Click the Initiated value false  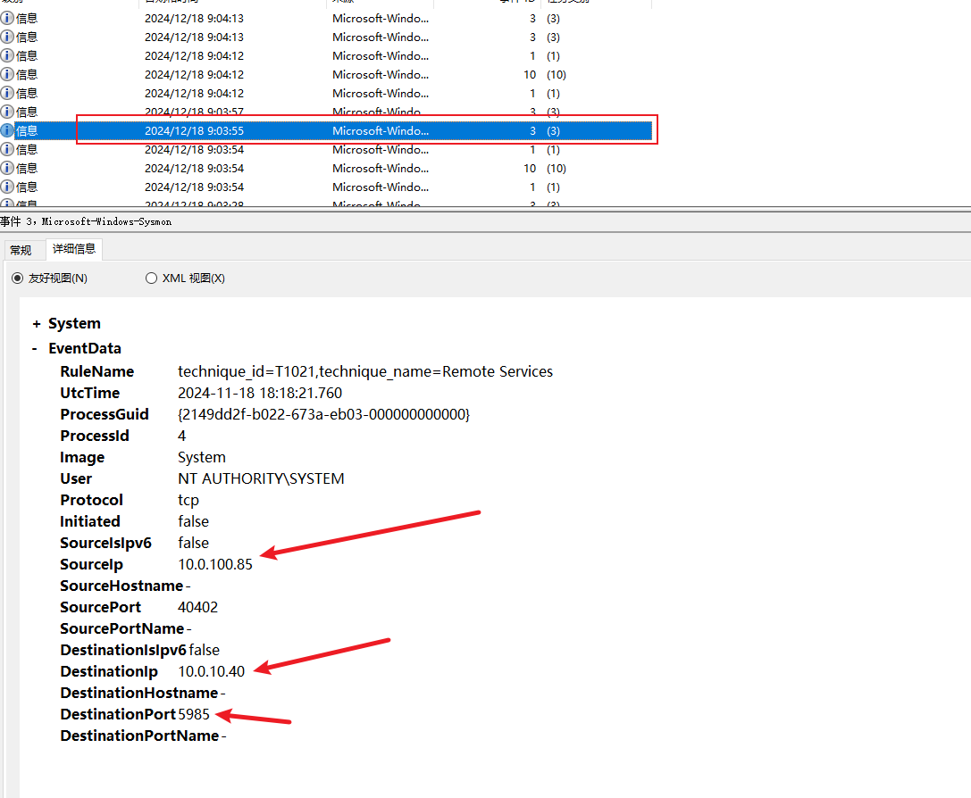point(193,521)
